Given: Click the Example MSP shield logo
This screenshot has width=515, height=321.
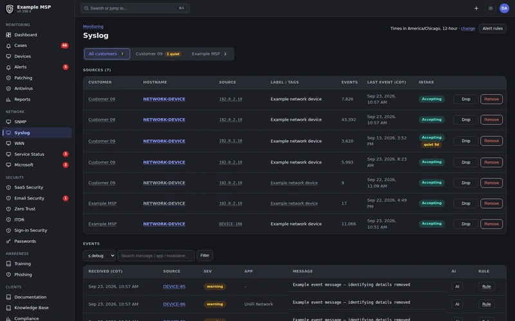Looking at the screenshot, I should (x=10, y=9).
